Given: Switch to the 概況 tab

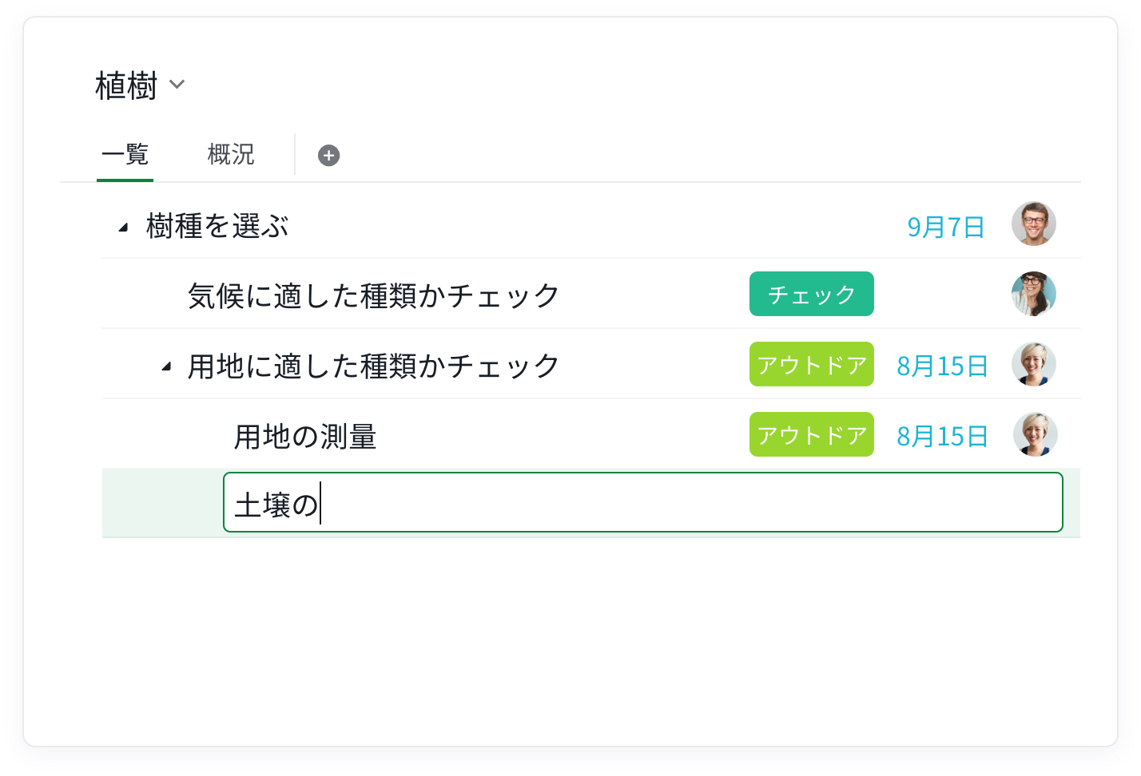Looking at the screenshot, I should [230, 154].
